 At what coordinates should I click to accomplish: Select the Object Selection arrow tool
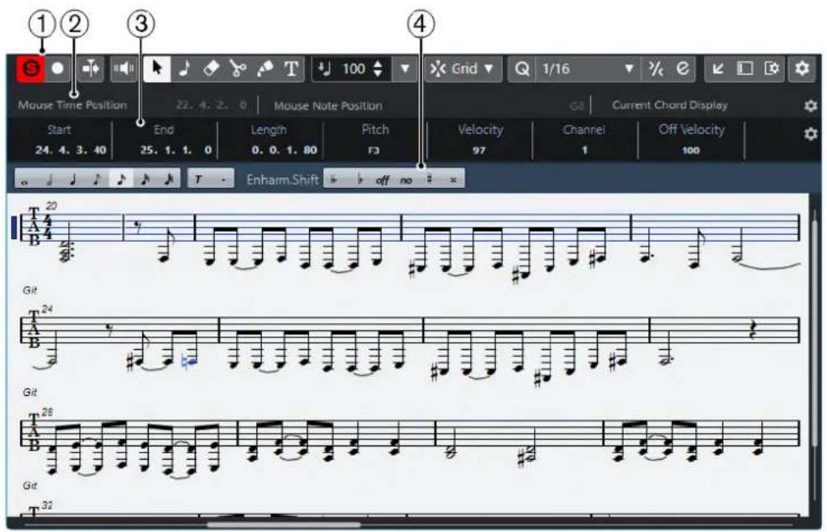157,69
